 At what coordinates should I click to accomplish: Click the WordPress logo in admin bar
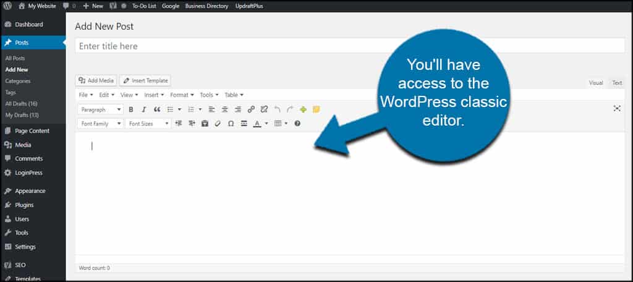click(7, 6)
